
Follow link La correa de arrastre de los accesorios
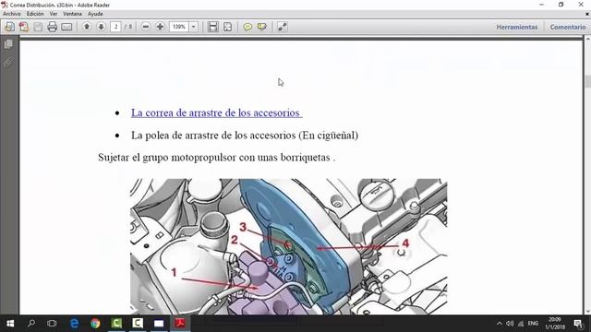pyautogui.click(x=216, y=113)
